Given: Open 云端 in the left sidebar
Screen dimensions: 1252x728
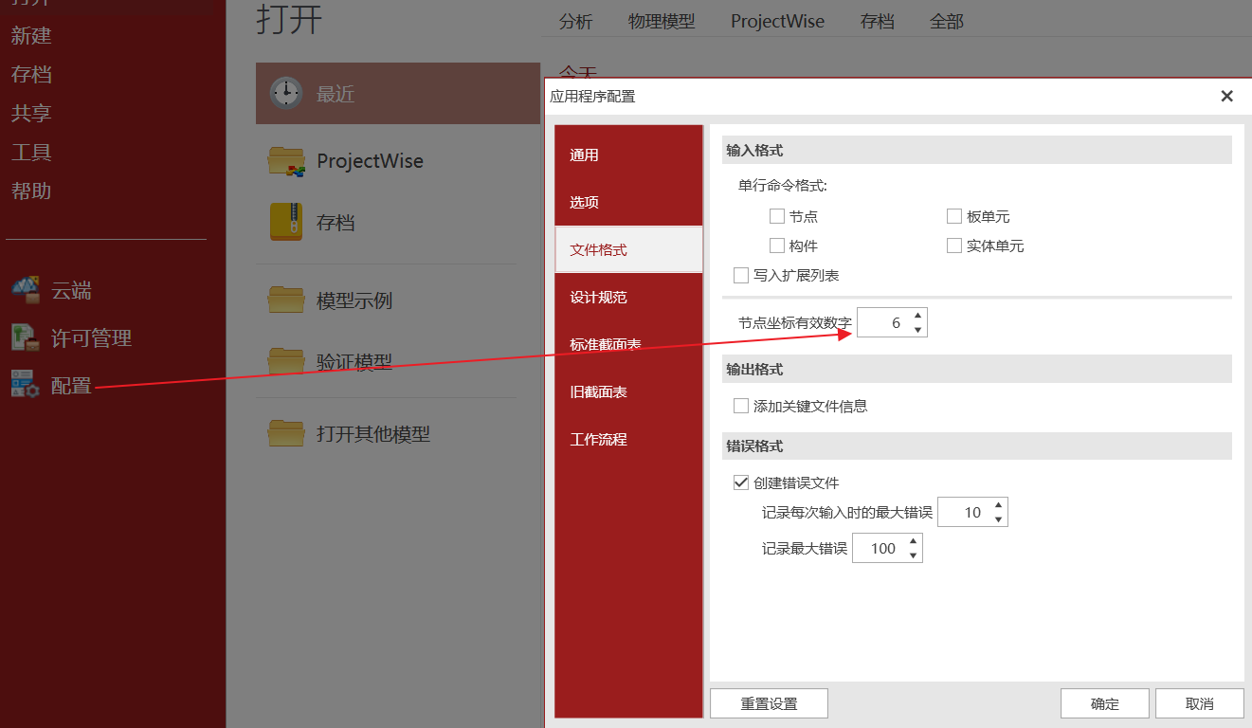Looking at the screenshot, I should 71,291.
